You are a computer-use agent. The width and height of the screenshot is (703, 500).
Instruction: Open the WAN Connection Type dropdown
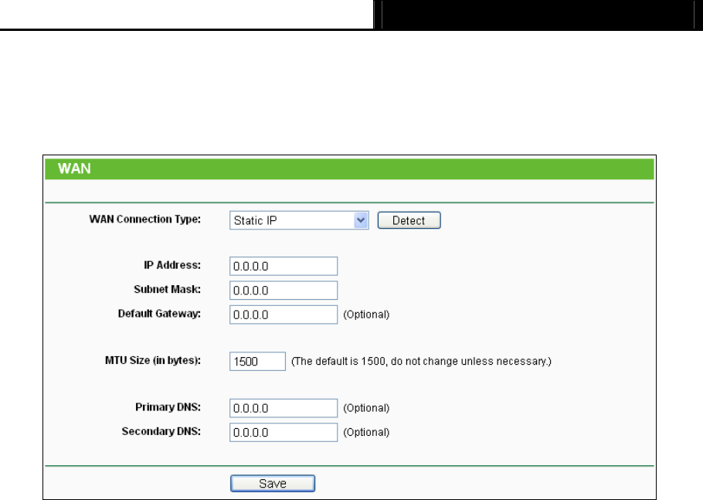[299, 220]
